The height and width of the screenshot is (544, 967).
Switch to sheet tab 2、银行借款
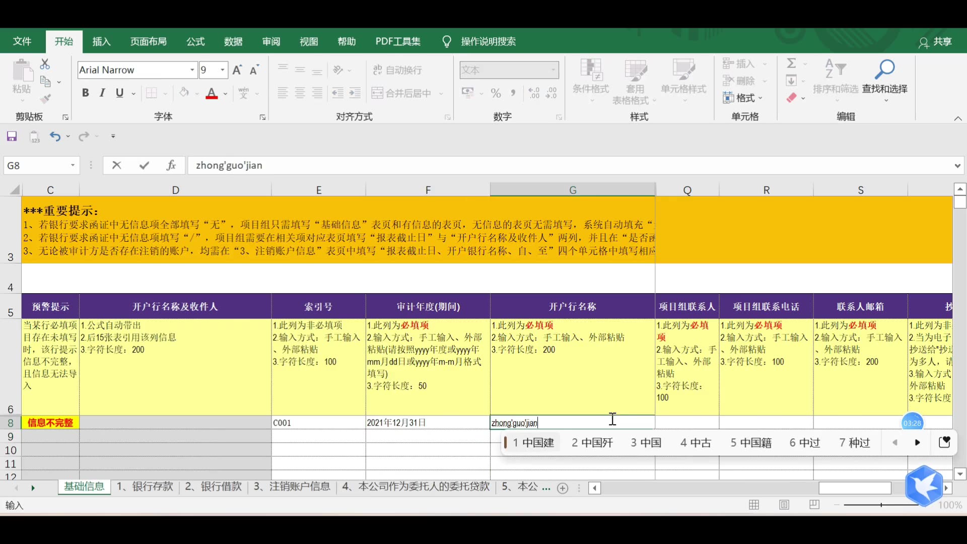coord(214,487)
